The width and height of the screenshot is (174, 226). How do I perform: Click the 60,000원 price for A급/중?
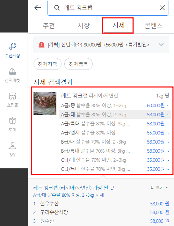(x=158, y=105)
